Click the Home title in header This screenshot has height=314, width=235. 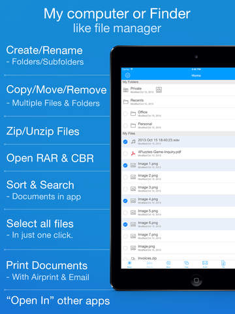point(196,75)
